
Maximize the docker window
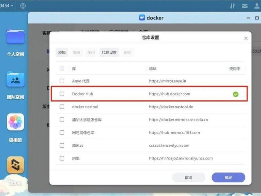(x=257, y=18)
